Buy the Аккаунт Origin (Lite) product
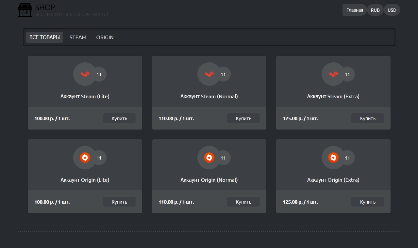The height and width of the screenshot is (248, 418). coord(119,202)
